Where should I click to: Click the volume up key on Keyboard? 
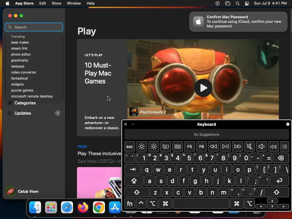(x=273, y=147)
